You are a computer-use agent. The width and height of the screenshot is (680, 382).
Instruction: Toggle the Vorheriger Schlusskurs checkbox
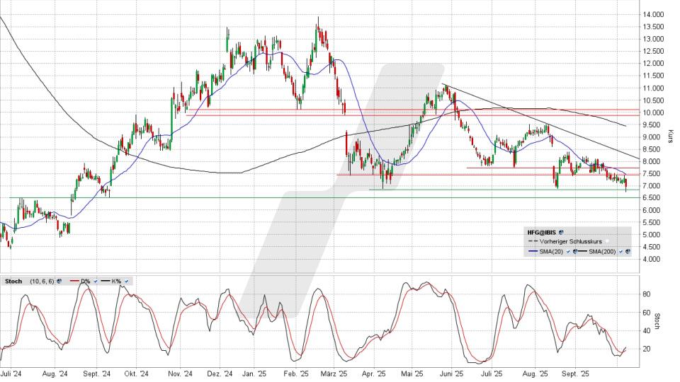607,241
